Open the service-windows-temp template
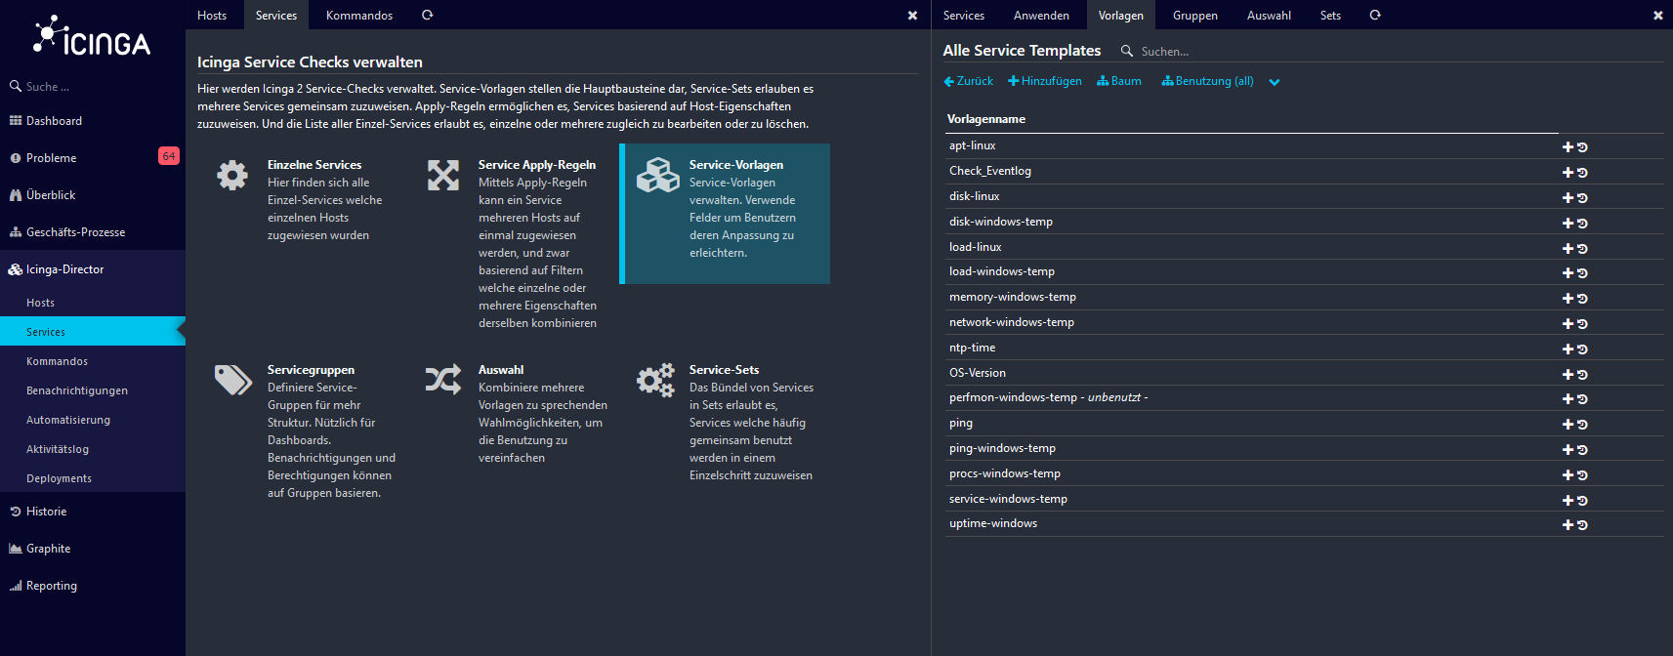Screen dimensions: 1673x656 pos(1008,499)
